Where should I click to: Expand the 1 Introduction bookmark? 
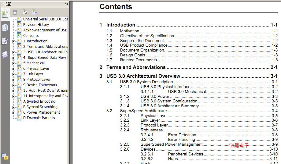pos(14,42)
